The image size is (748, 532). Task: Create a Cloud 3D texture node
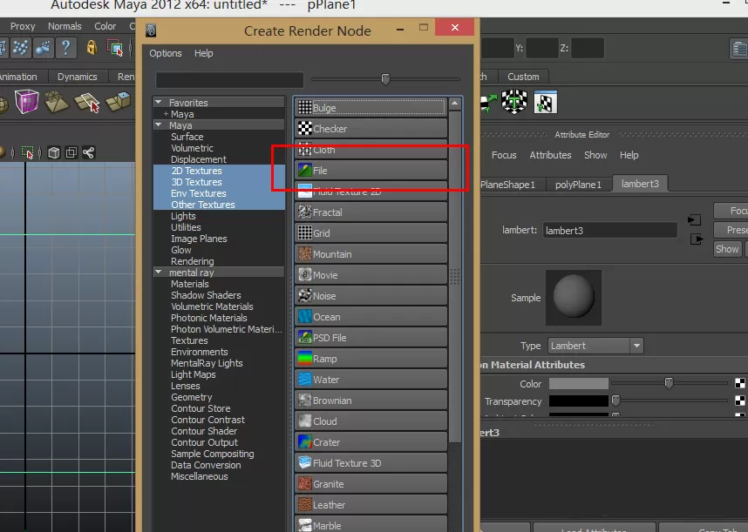(x=371, y=422)
